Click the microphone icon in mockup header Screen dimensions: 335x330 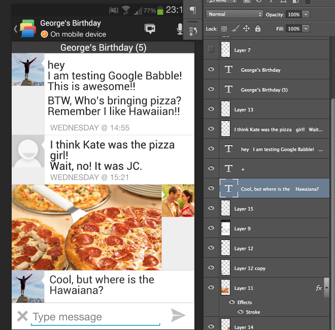pyautogui.click(x=180, y=29)
